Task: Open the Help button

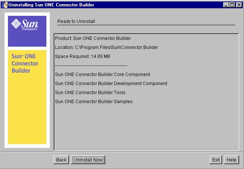Action: (232, 160)
